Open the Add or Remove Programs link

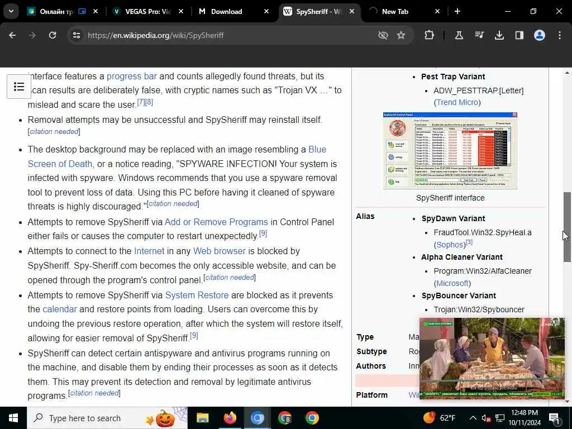[x=216, y=222]
